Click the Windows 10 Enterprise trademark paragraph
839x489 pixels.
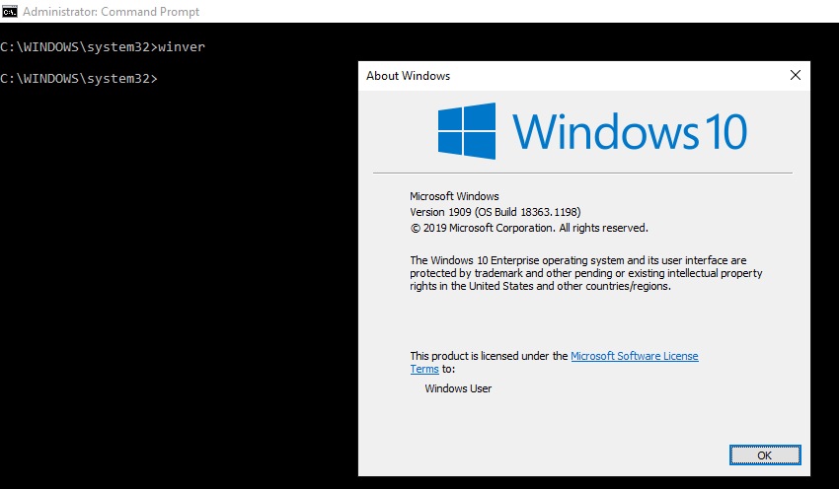coord(585,273)
